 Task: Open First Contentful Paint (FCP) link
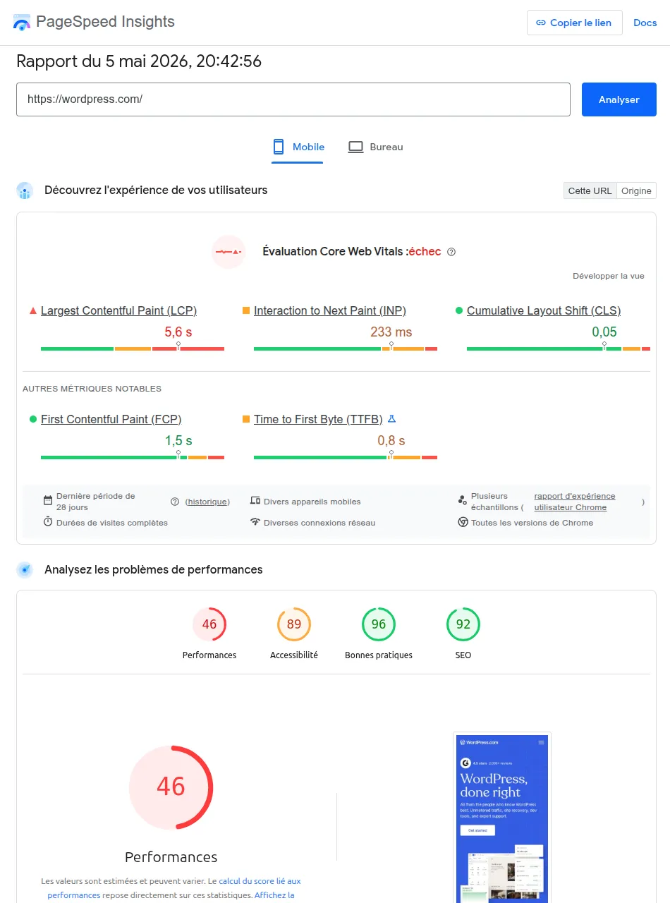[x=111, y=419]
